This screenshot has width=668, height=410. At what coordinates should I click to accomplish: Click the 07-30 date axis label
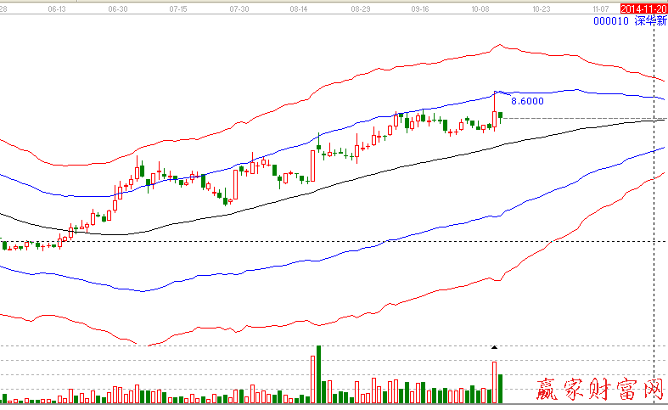click(239, 8)
